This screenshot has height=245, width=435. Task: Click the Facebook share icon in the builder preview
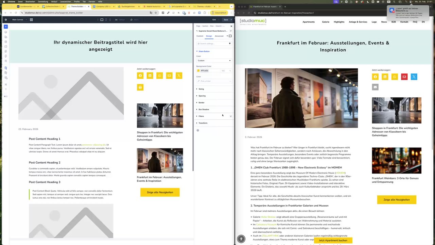(x=140, y=76)
